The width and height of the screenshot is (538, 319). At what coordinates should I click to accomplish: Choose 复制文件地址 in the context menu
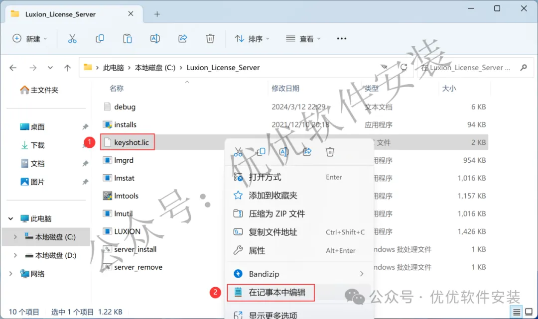click(x=299, y=232)
